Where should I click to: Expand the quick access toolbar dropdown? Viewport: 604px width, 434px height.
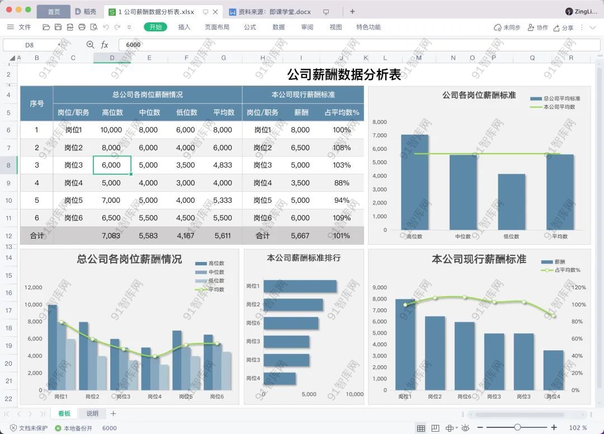(129, 27)
